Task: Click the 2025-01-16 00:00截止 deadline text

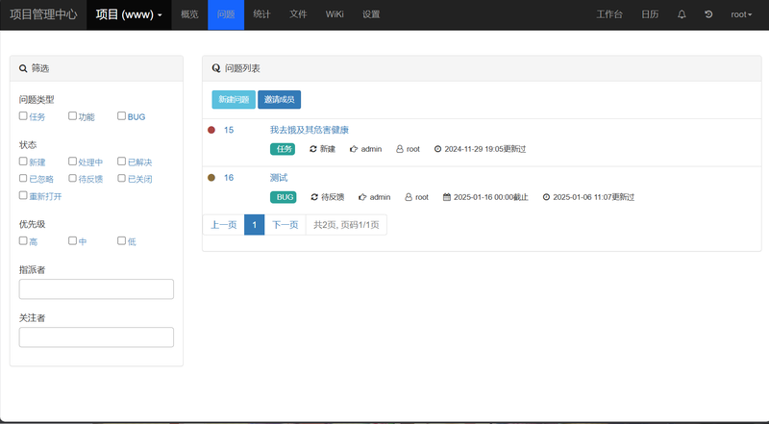Action: pos(491,197)
